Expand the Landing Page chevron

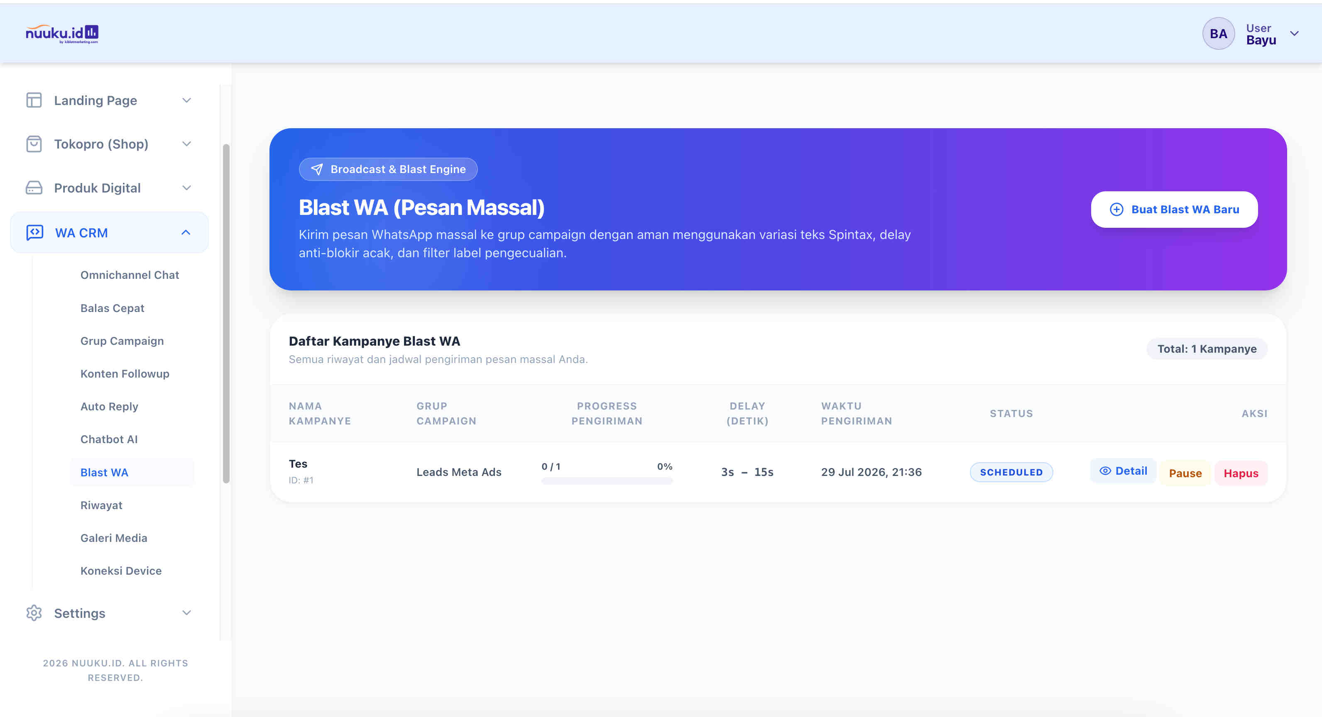(187, 100)
